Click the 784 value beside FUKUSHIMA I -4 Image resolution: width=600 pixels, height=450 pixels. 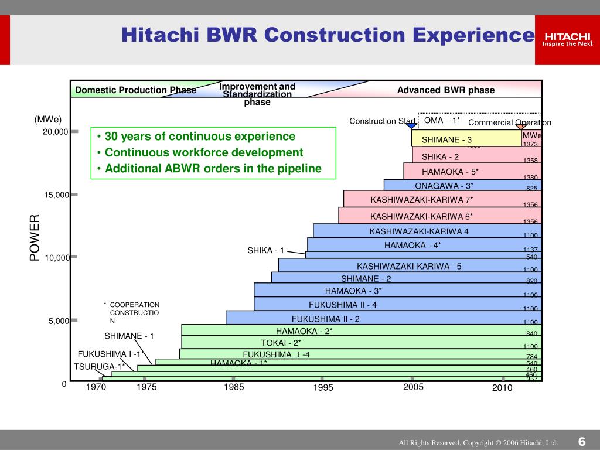pos(532,356)
